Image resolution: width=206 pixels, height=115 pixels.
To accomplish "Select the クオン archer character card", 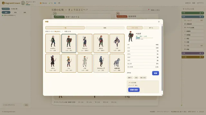I will [x=53, y=63].
